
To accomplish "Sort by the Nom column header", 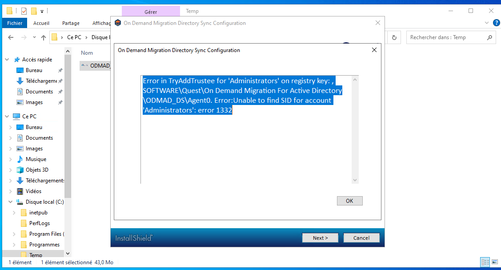I will (87, 53).
